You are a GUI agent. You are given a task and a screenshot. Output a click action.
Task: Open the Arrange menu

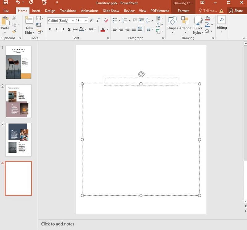pos(185,25)
